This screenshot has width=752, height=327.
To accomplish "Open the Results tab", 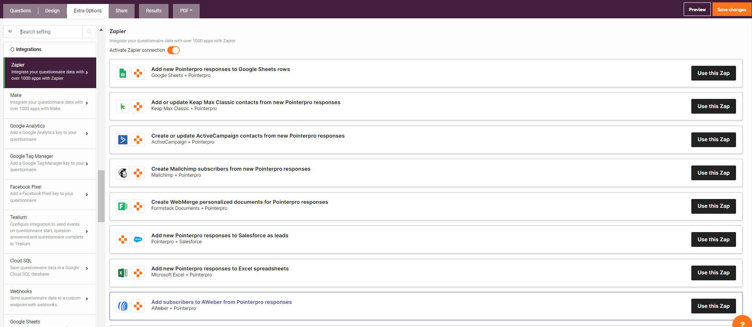I will 154,11.
